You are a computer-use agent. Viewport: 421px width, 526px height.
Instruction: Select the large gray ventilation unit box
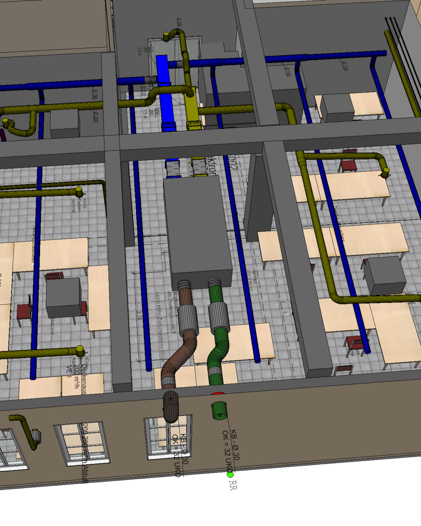point(197,230)
